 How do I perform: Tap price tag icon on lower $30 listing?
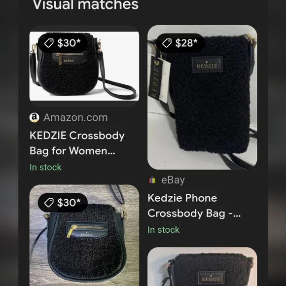pyautogui.click(x=49, y=203)
